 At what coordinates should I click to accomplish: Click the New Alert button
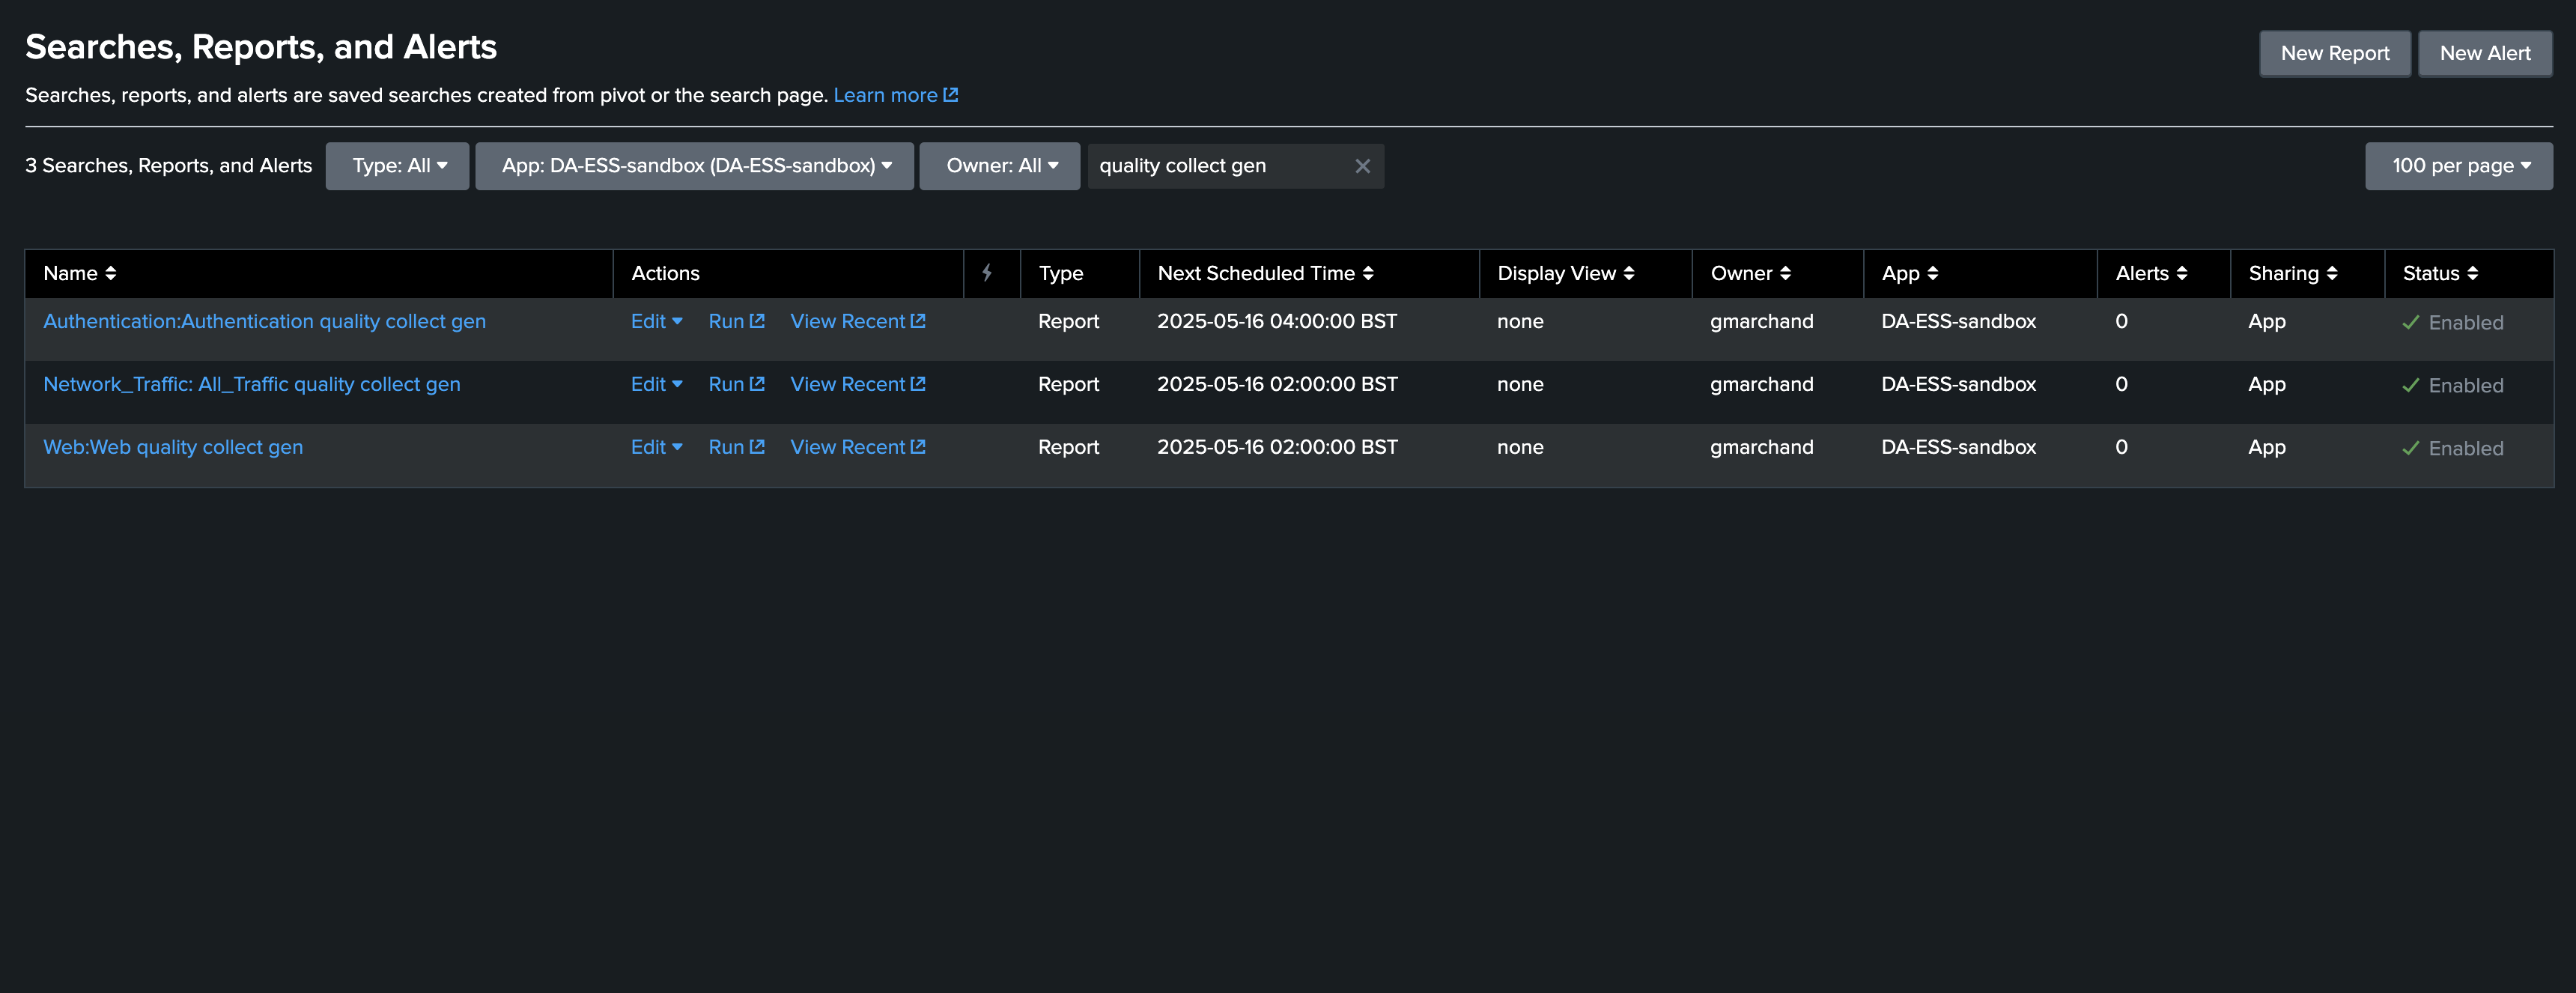coord(2484,53)
